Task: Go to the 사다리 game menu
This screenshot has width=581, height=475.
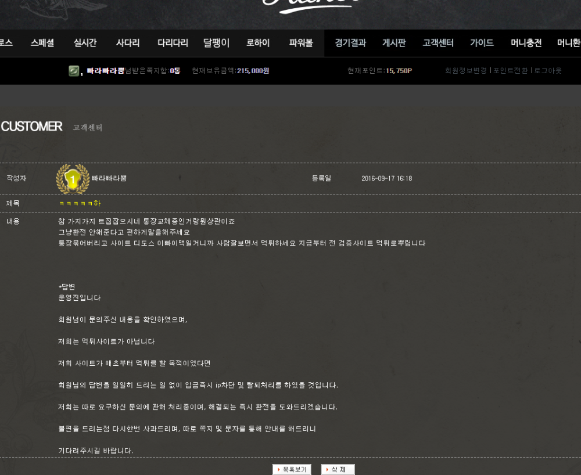Action: (x=128, y=43)
